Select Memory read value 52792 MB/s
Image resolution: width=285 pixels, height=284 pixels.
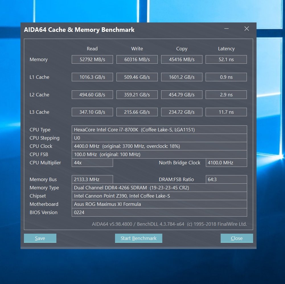click(x=92, y=59)
